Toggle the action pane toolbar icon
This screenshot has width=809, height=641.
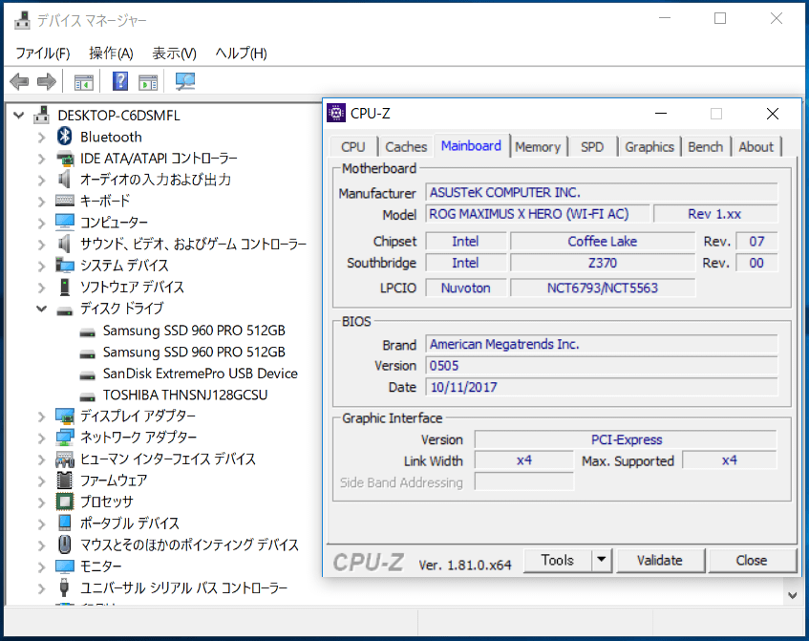(148, 82)
